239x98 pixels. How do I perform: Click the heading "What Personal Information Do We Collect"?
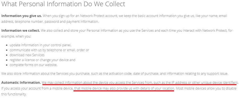[x=63, y=4]
